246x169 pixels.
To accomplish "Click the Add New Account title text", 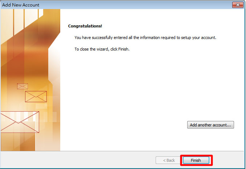I will point(21,5).
